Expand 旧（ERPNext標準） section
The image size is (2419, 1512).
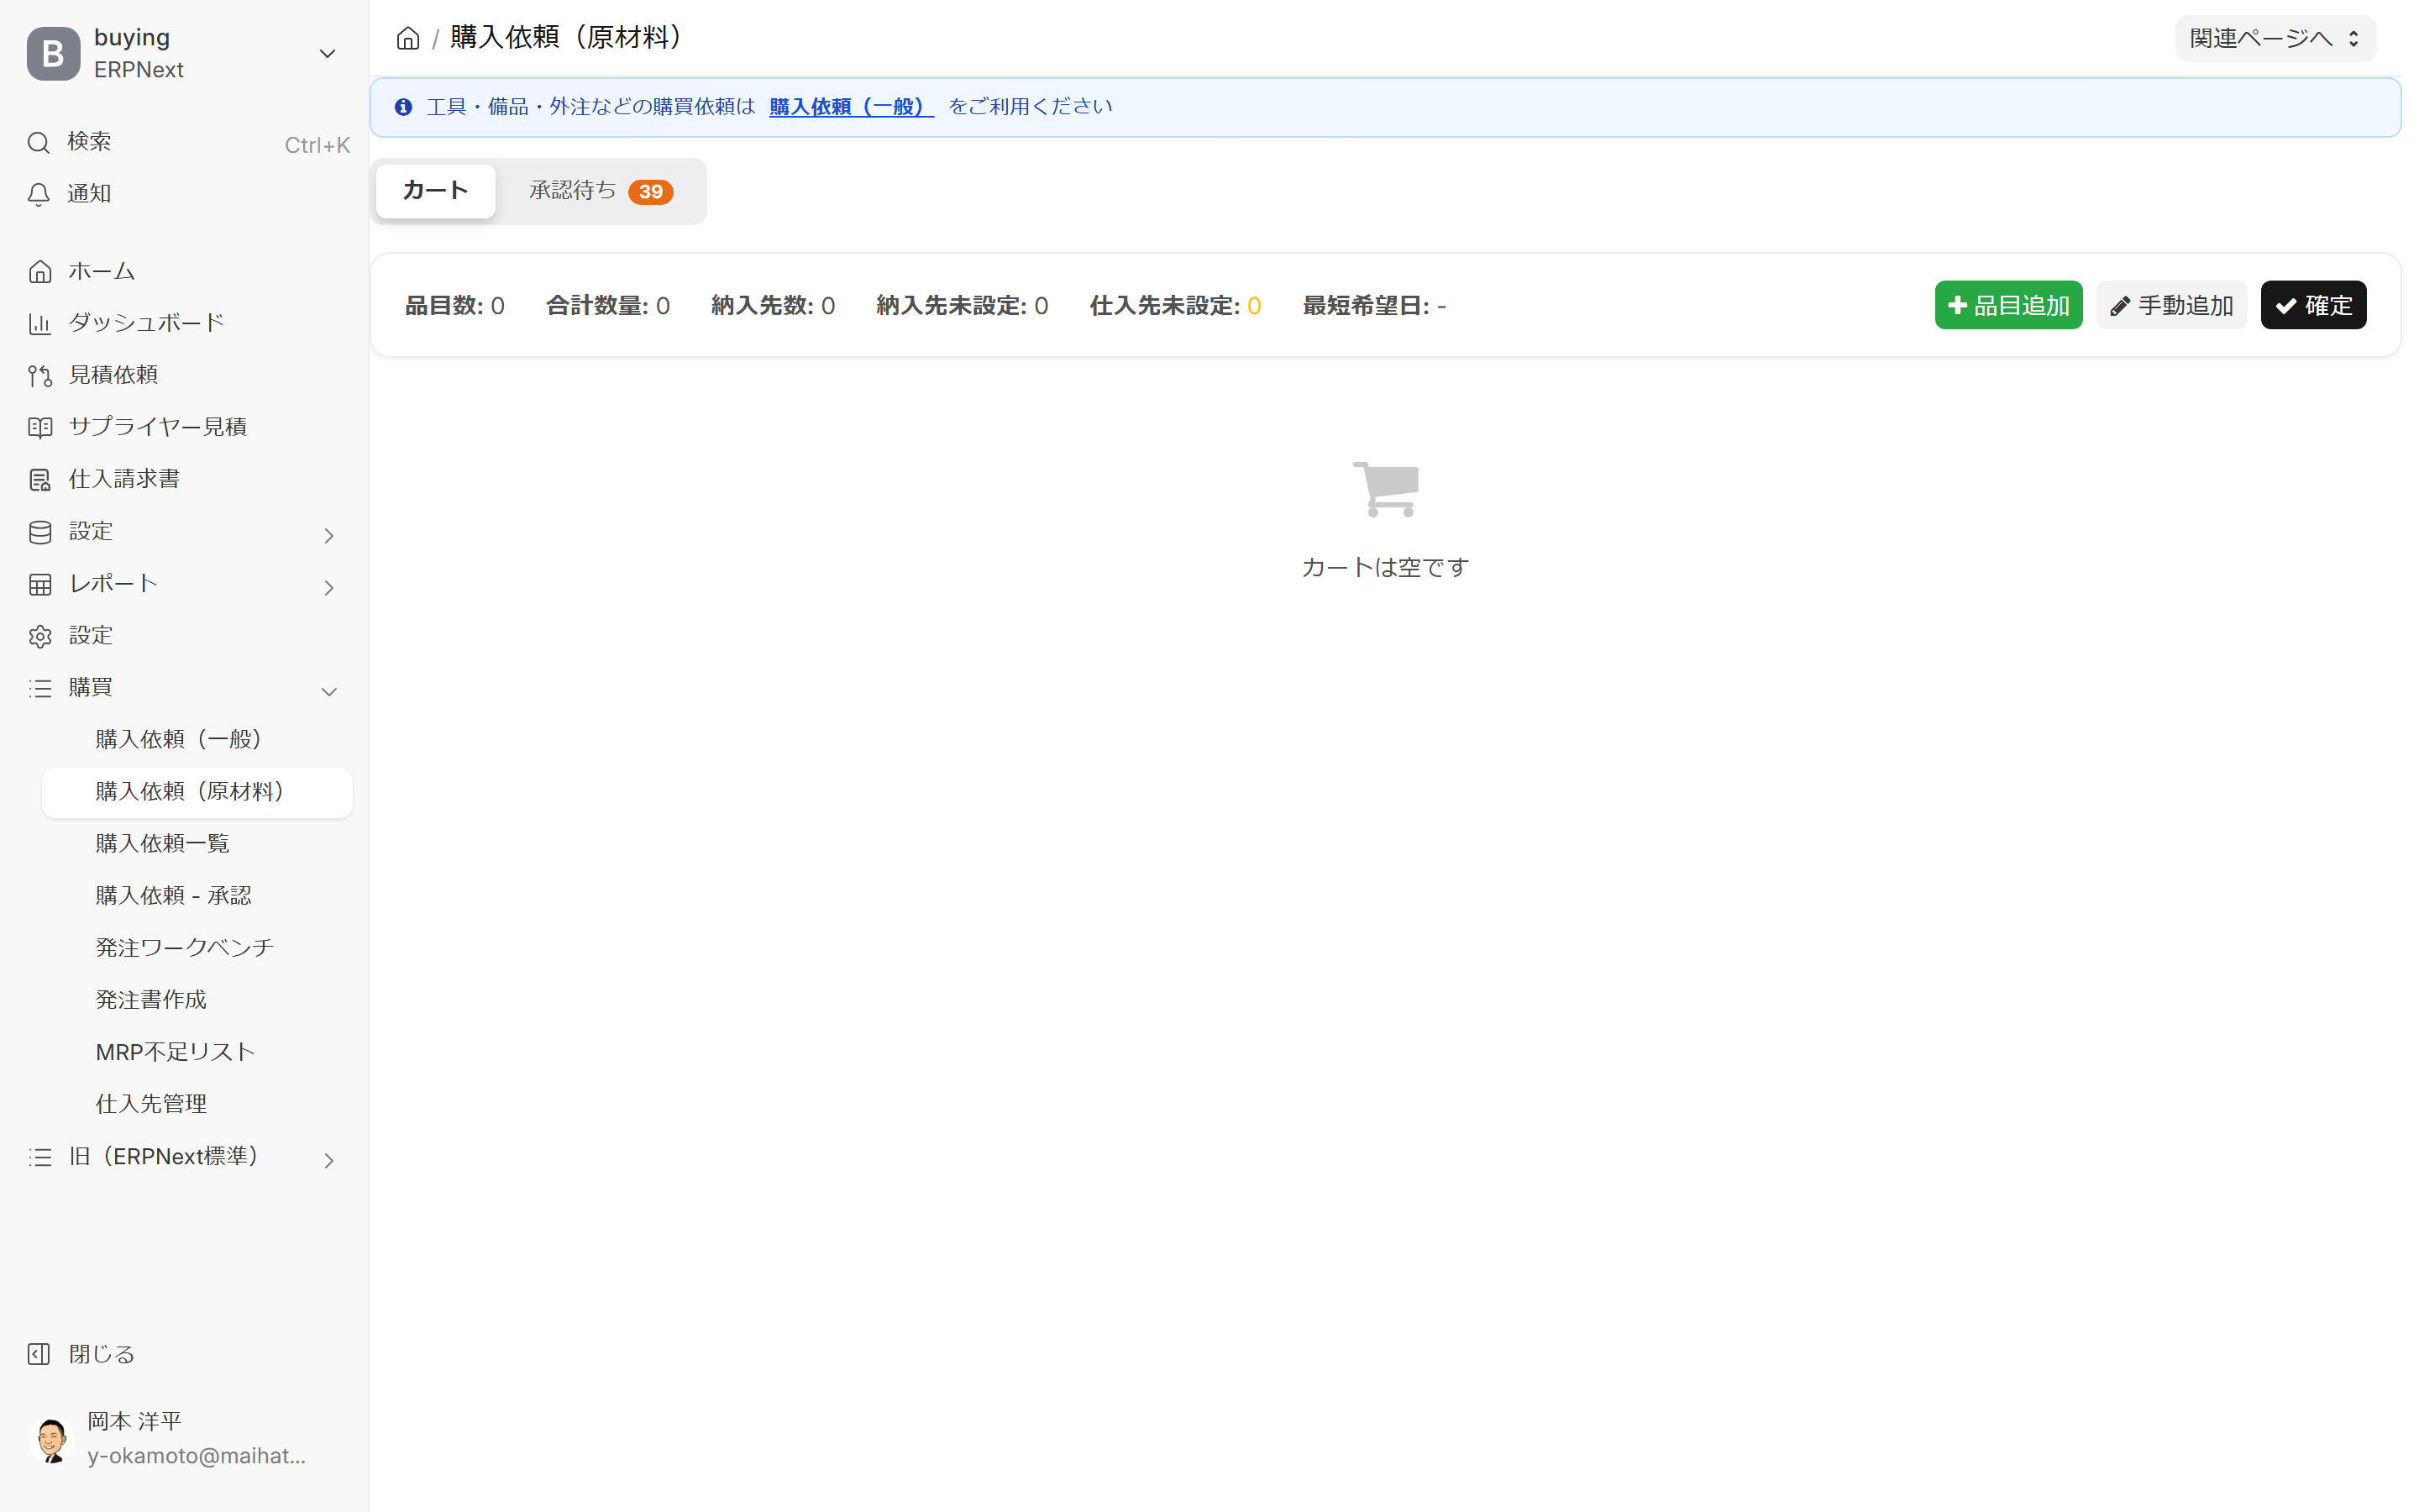(328, 1160)
